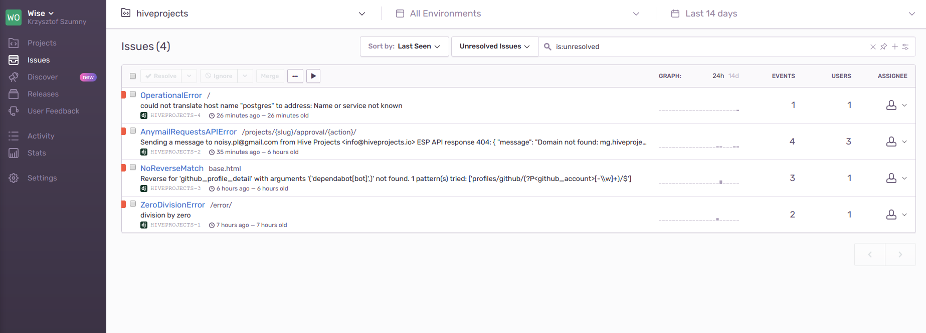The height and width of the screenshot is (333, 926).
Task: Click the Ignore button
Action: click(219, 76)
